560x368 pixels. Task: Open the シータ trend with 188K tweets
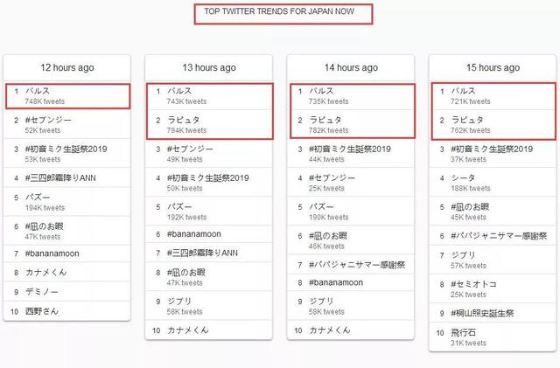click(464, 178)
